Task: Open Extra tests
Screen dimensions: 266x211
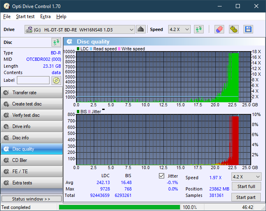Action: point(32,183)
